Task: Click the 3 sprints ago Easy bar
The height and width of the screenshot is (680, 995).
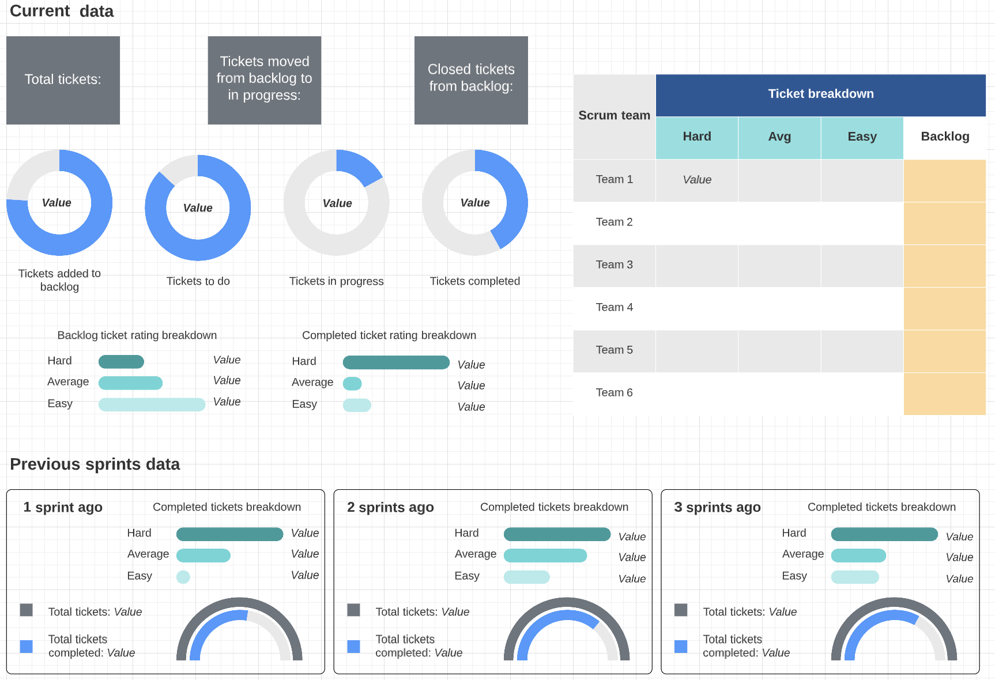Action: pyautogui.click(x=855, y=577)
